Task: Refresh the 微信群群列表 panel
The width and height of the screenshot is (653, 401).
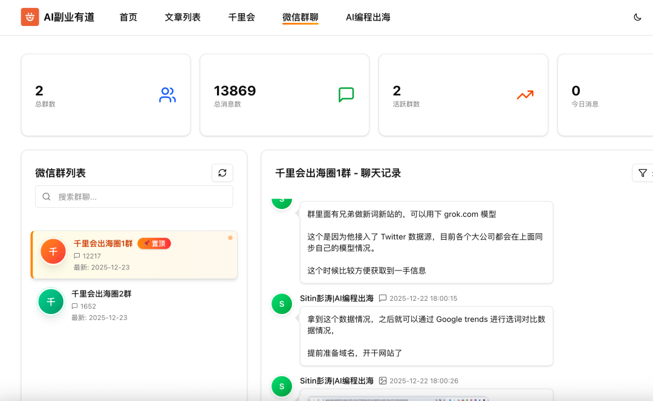Action: [x=222, y=173]
